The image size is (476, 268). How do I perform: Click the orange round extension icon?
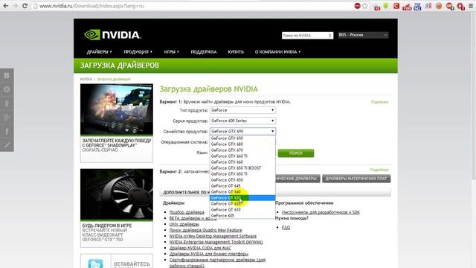click(439, 6)
